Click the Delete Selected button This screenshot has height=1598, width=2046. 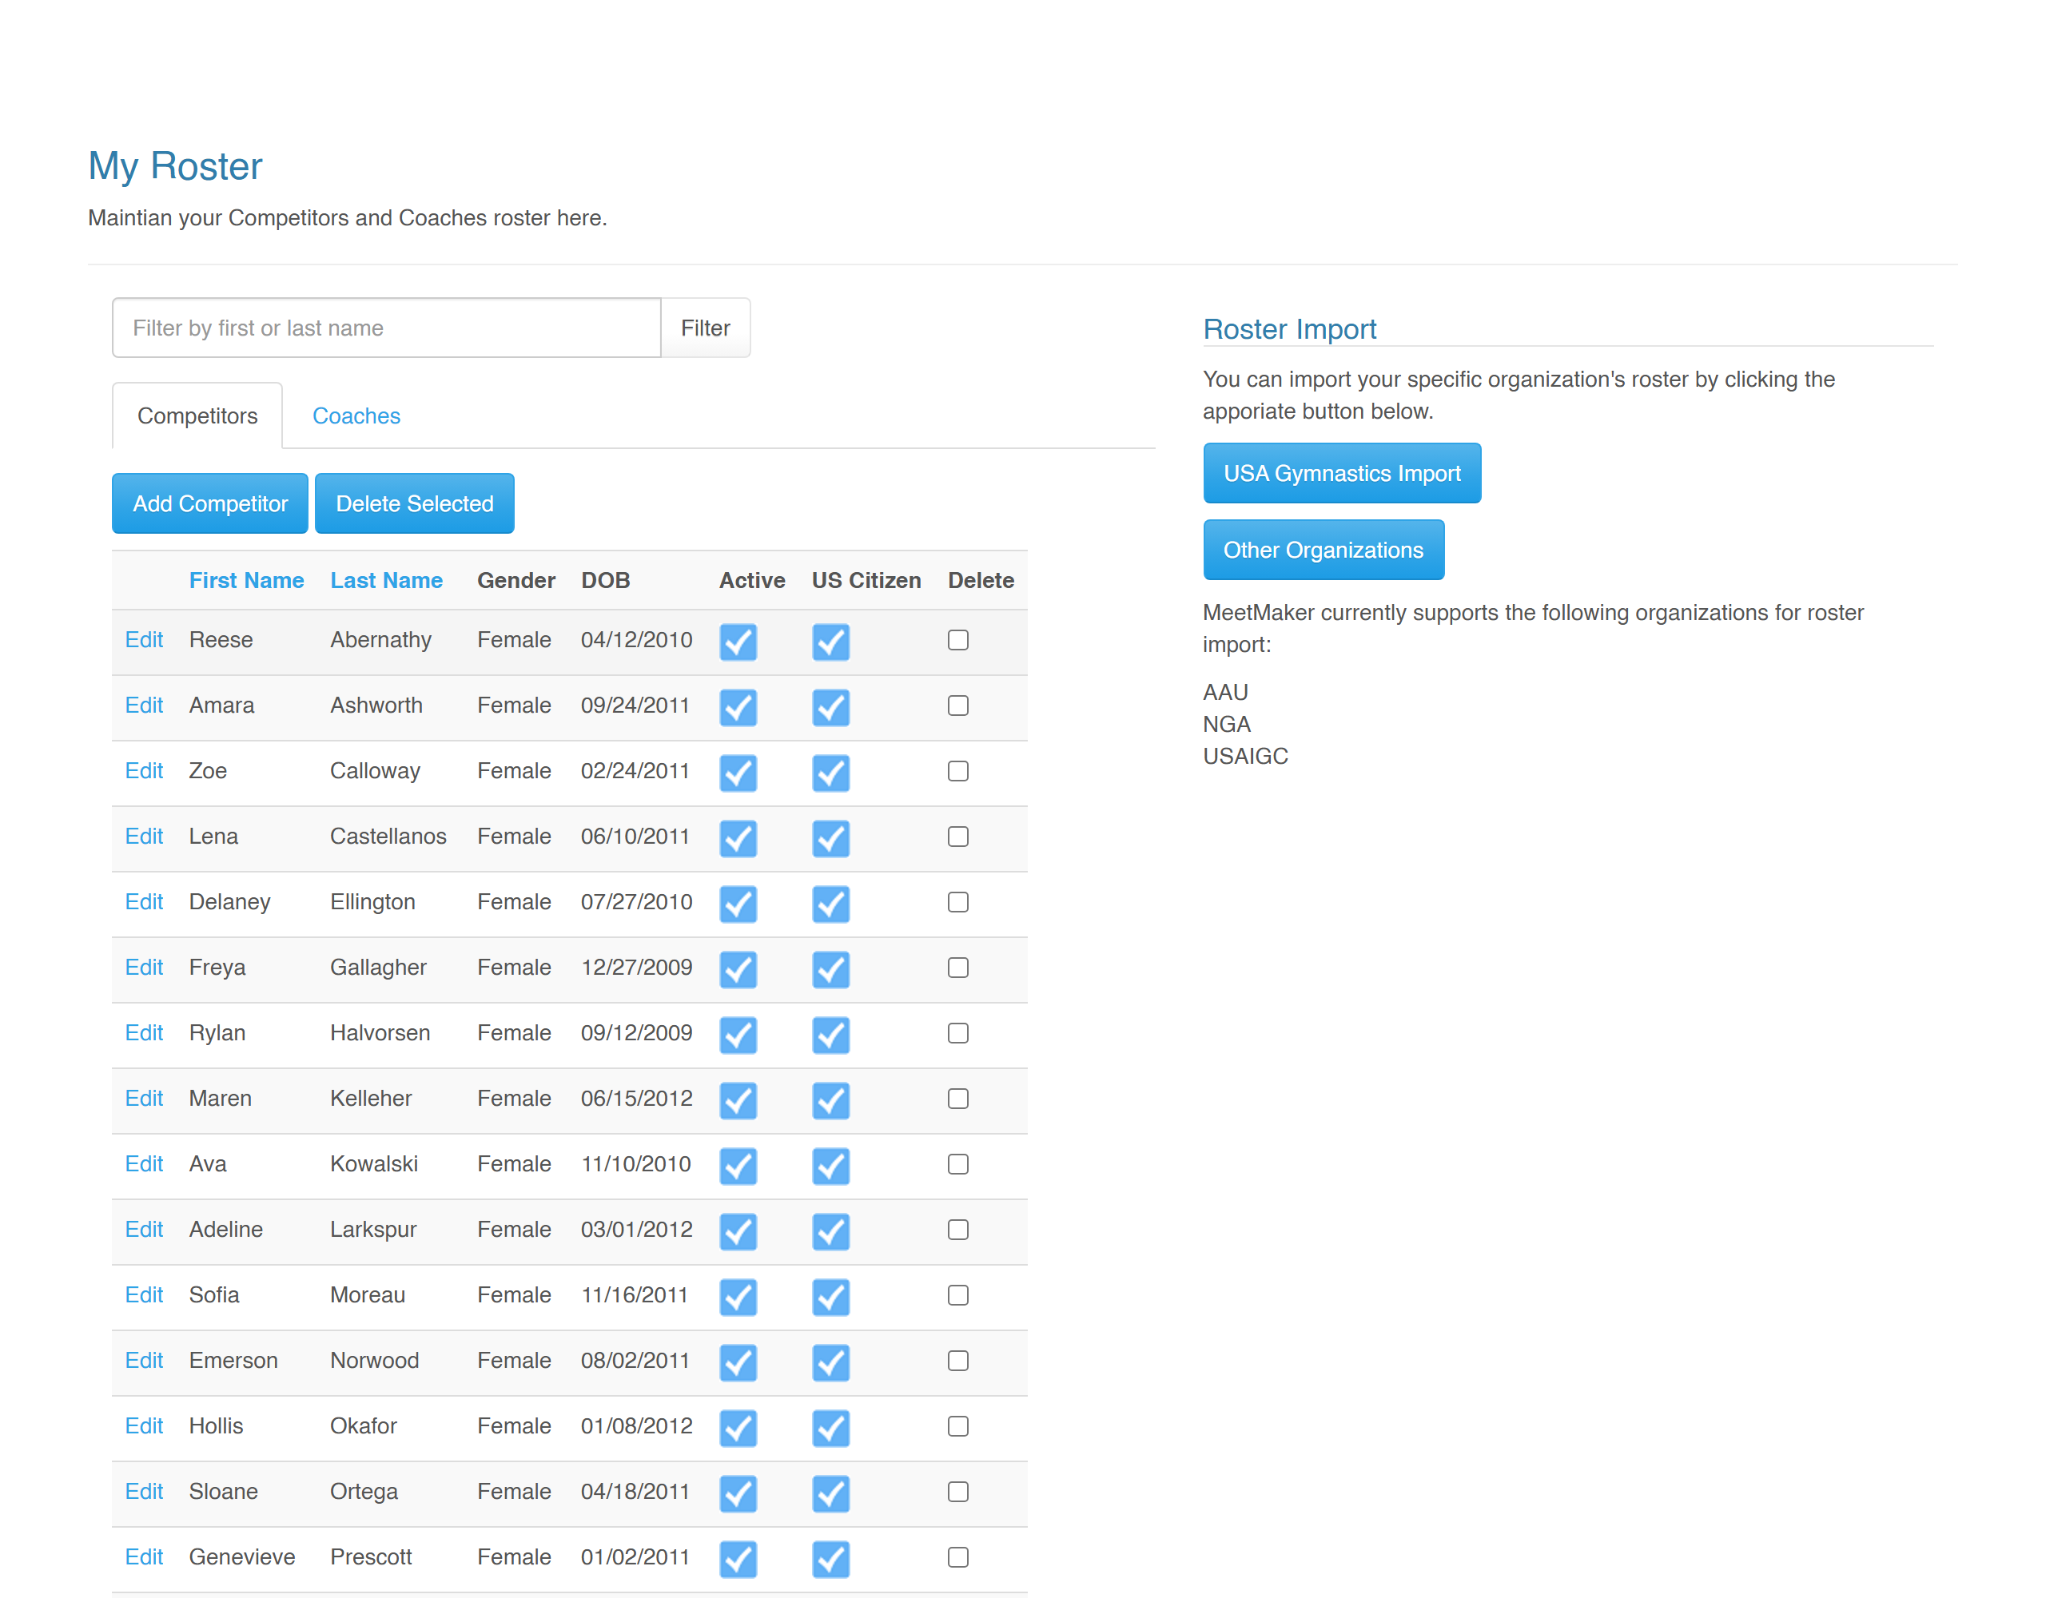tap(414, 504)
